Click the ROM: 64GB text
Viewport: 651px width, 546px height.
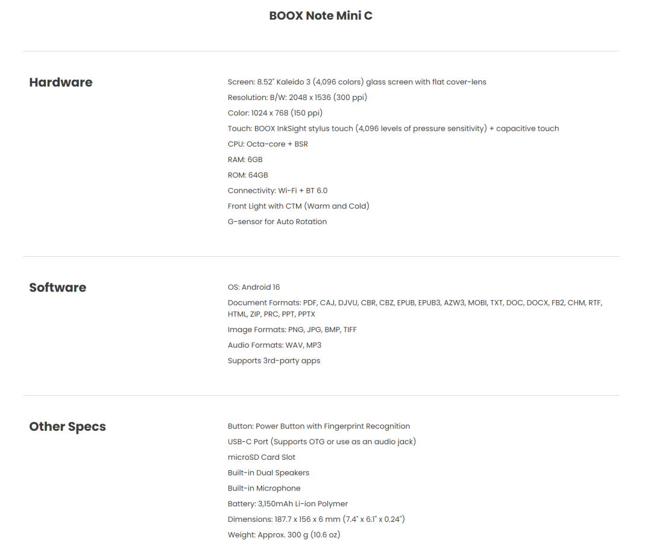pos(248,175)
